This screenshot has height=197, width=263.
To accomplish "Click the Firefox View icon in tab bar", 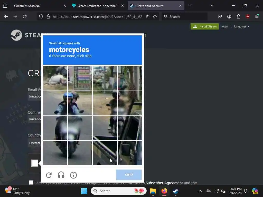I will (5, 6).
